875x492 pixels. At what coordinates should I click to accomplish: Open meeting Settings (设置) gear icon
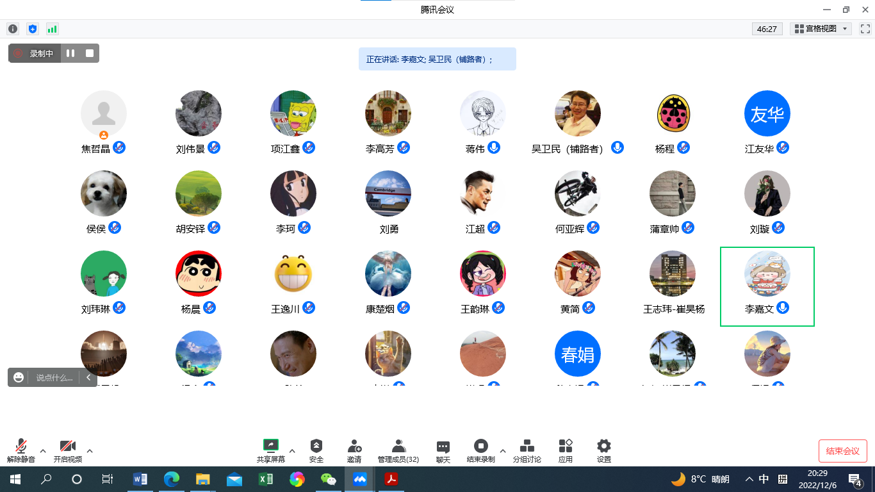pos(603,447)
